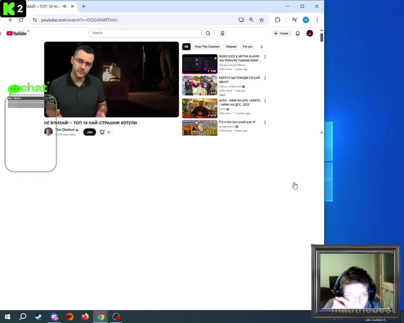404x323 pixels.
Task: Click Danailov Sound Official channel name
Action: (x=232, y=65)
